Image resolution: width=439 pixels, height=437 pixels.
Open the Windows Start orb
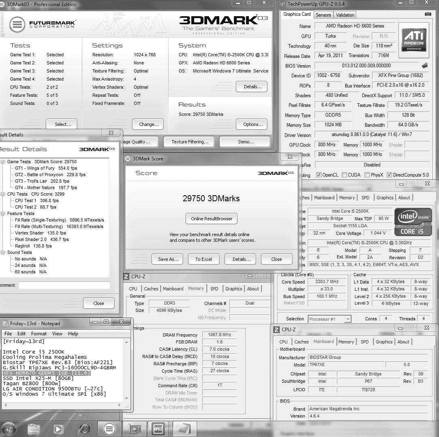point(9,428)
